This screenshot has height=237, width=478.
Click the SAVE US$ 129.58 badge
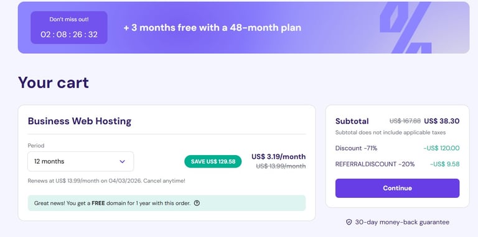(213, 161)
